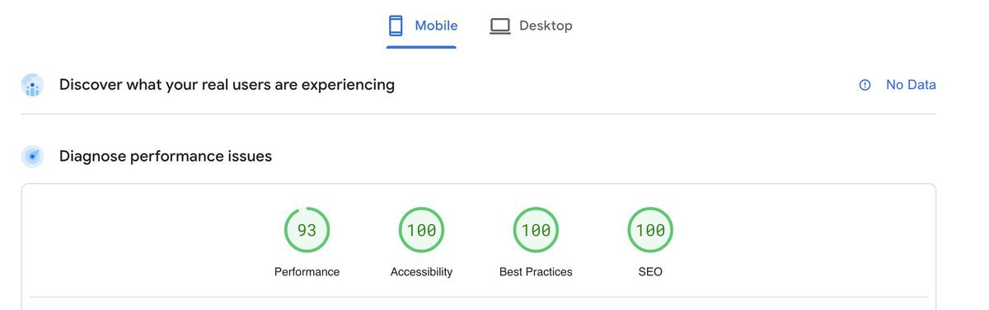Click the desktop laptop icon

coord(500,26)
